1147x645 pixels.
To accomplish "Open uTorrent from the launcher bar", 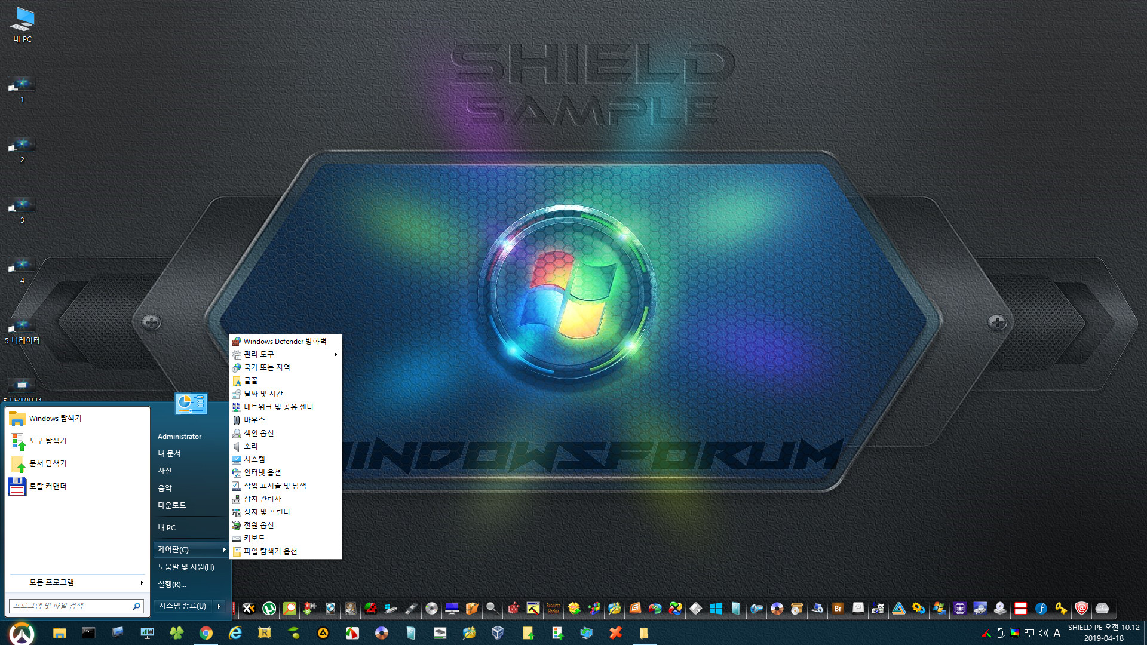I will coord(269,608).
